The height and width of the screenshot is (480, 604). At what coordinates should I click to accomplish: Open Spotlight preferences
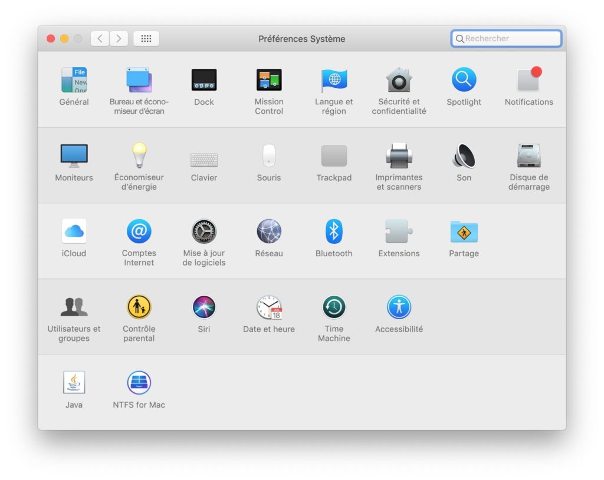click(x=464, y=80)
